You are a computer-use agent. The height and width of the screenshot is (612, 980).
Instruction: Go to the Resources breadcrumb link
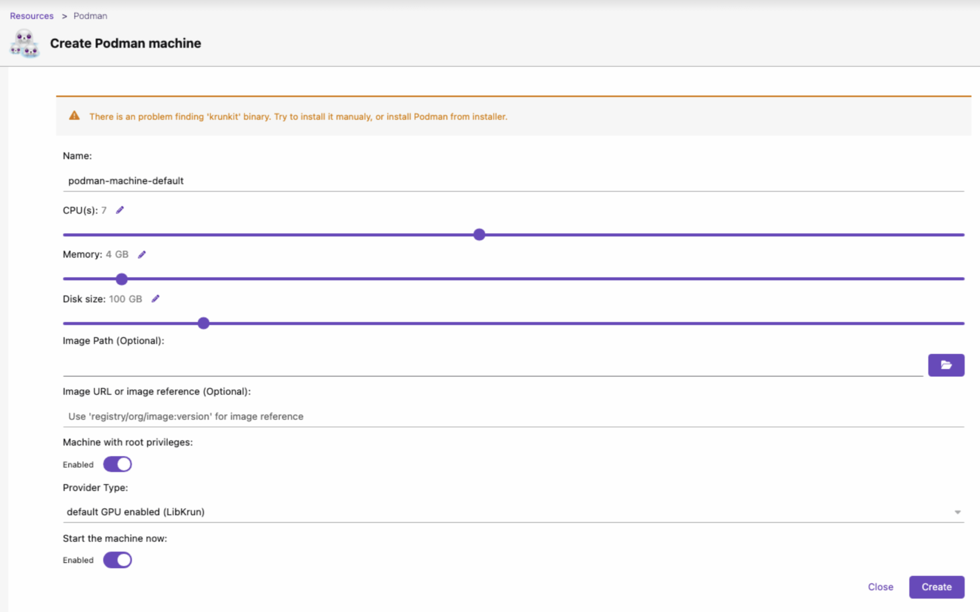tap(32, 16)
